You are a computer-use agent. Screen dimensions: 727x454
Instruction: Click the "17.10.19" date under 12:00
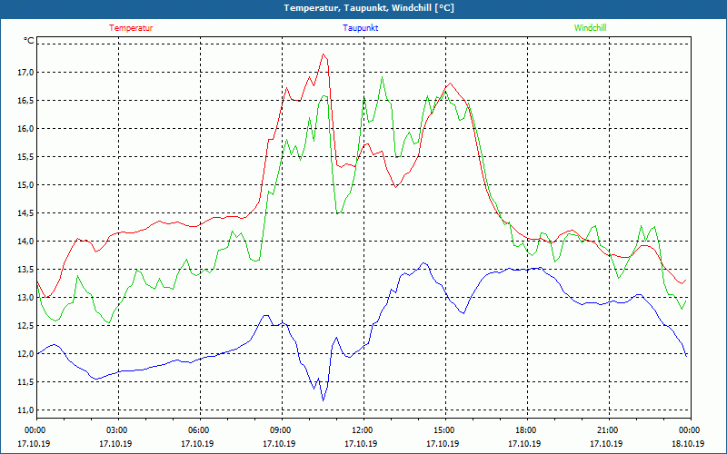[x=361, y=444]
